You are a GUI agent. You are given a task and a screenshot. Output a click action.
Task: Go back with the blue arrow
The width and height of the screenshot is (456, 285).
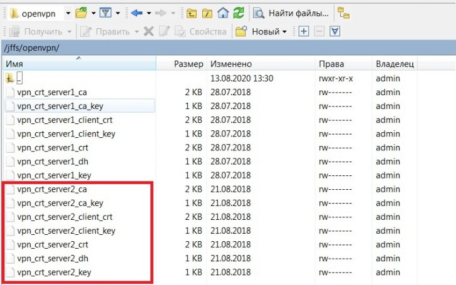[x=137, y=13]
